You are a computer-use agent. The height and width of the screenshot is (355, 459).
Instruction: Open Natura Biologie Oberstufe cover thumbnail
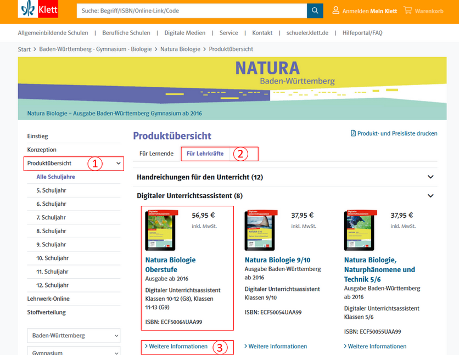pos(160,231)
